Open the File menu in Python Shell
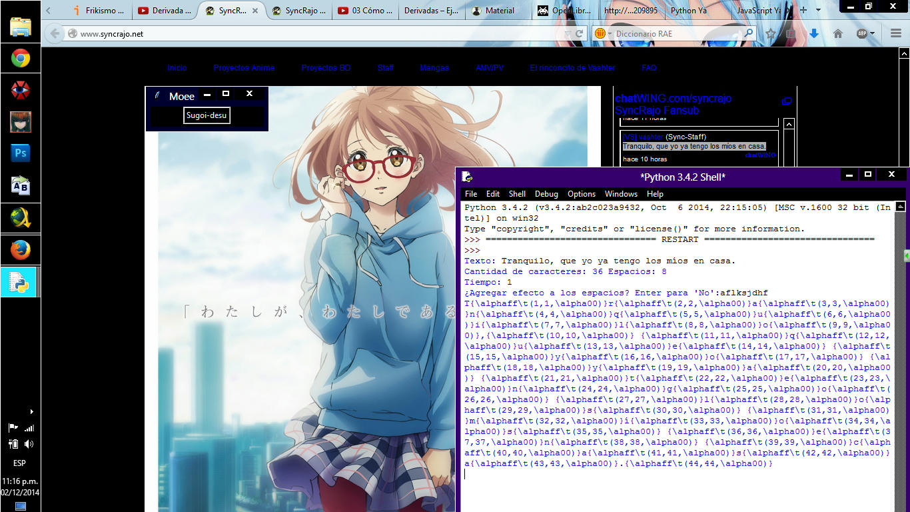The height and width of the screenshot is (512, 910). click(x=471, y=194)
